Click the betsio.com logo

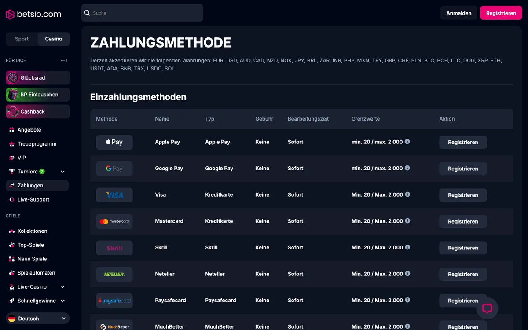pos(33,14)
